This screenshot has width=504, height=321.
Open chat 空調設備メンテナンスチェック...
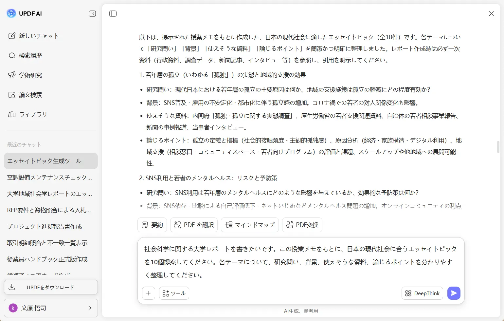pos(51,177)
